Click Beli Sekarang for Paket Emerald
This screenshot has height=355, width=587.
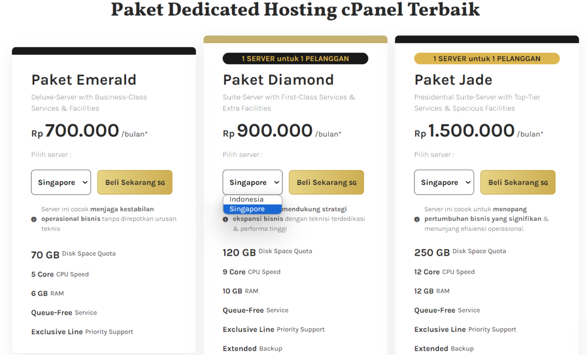[135, 182]
